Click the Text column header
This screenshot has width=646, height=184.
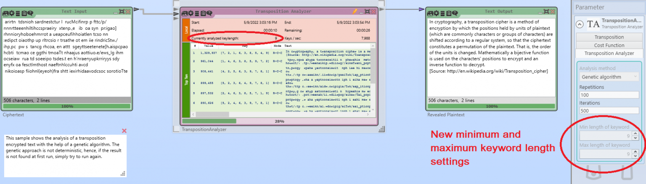288,45
